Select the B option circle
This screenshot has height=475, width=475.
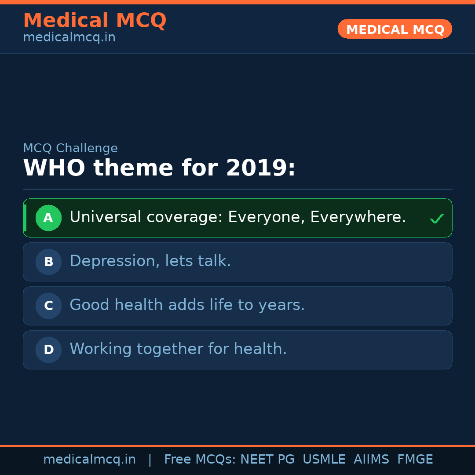(x=48, y=262)
